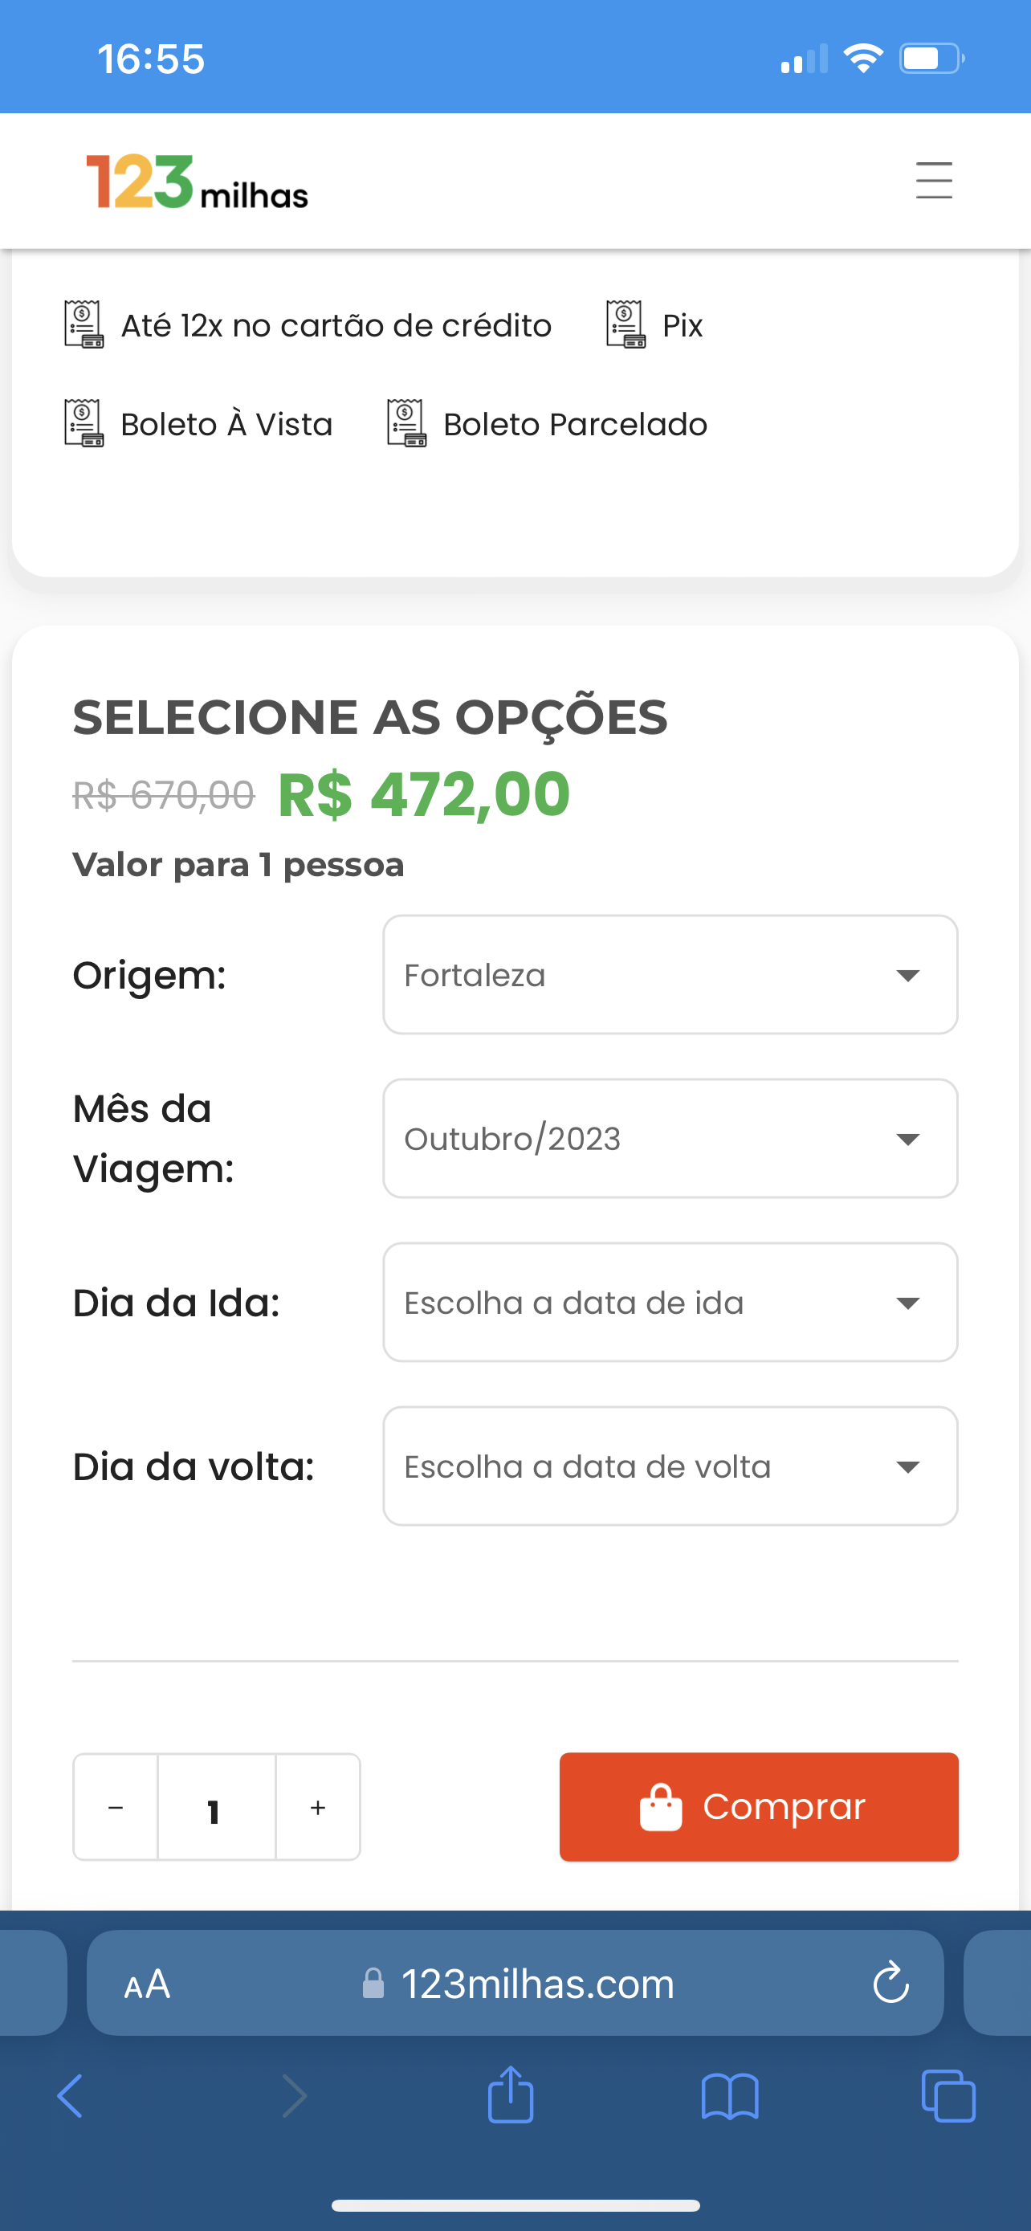The width and height of the screenshot is (1031, 2231).
Task: Click the orange Comprar button
Action: point(758,1807)
